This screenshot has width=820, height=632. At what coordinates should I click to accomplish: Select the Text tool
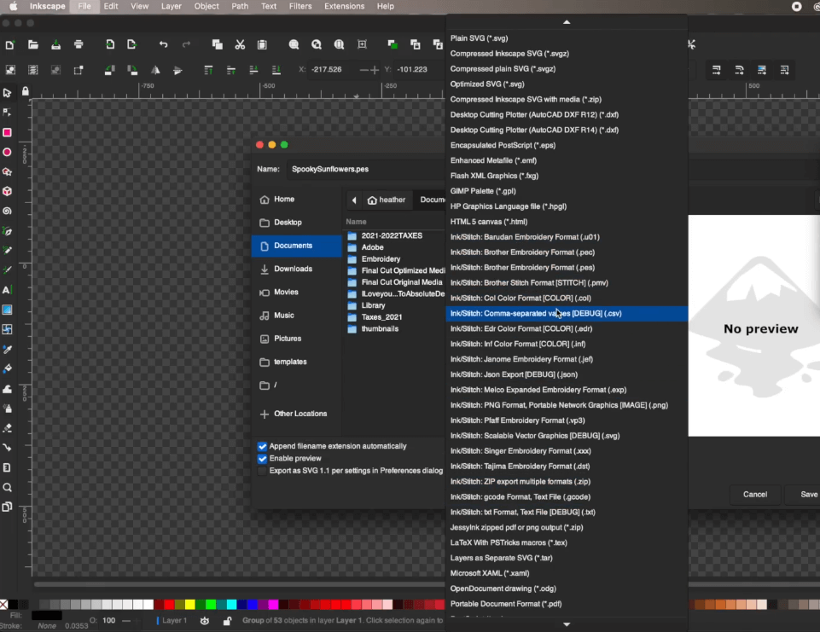9,290
